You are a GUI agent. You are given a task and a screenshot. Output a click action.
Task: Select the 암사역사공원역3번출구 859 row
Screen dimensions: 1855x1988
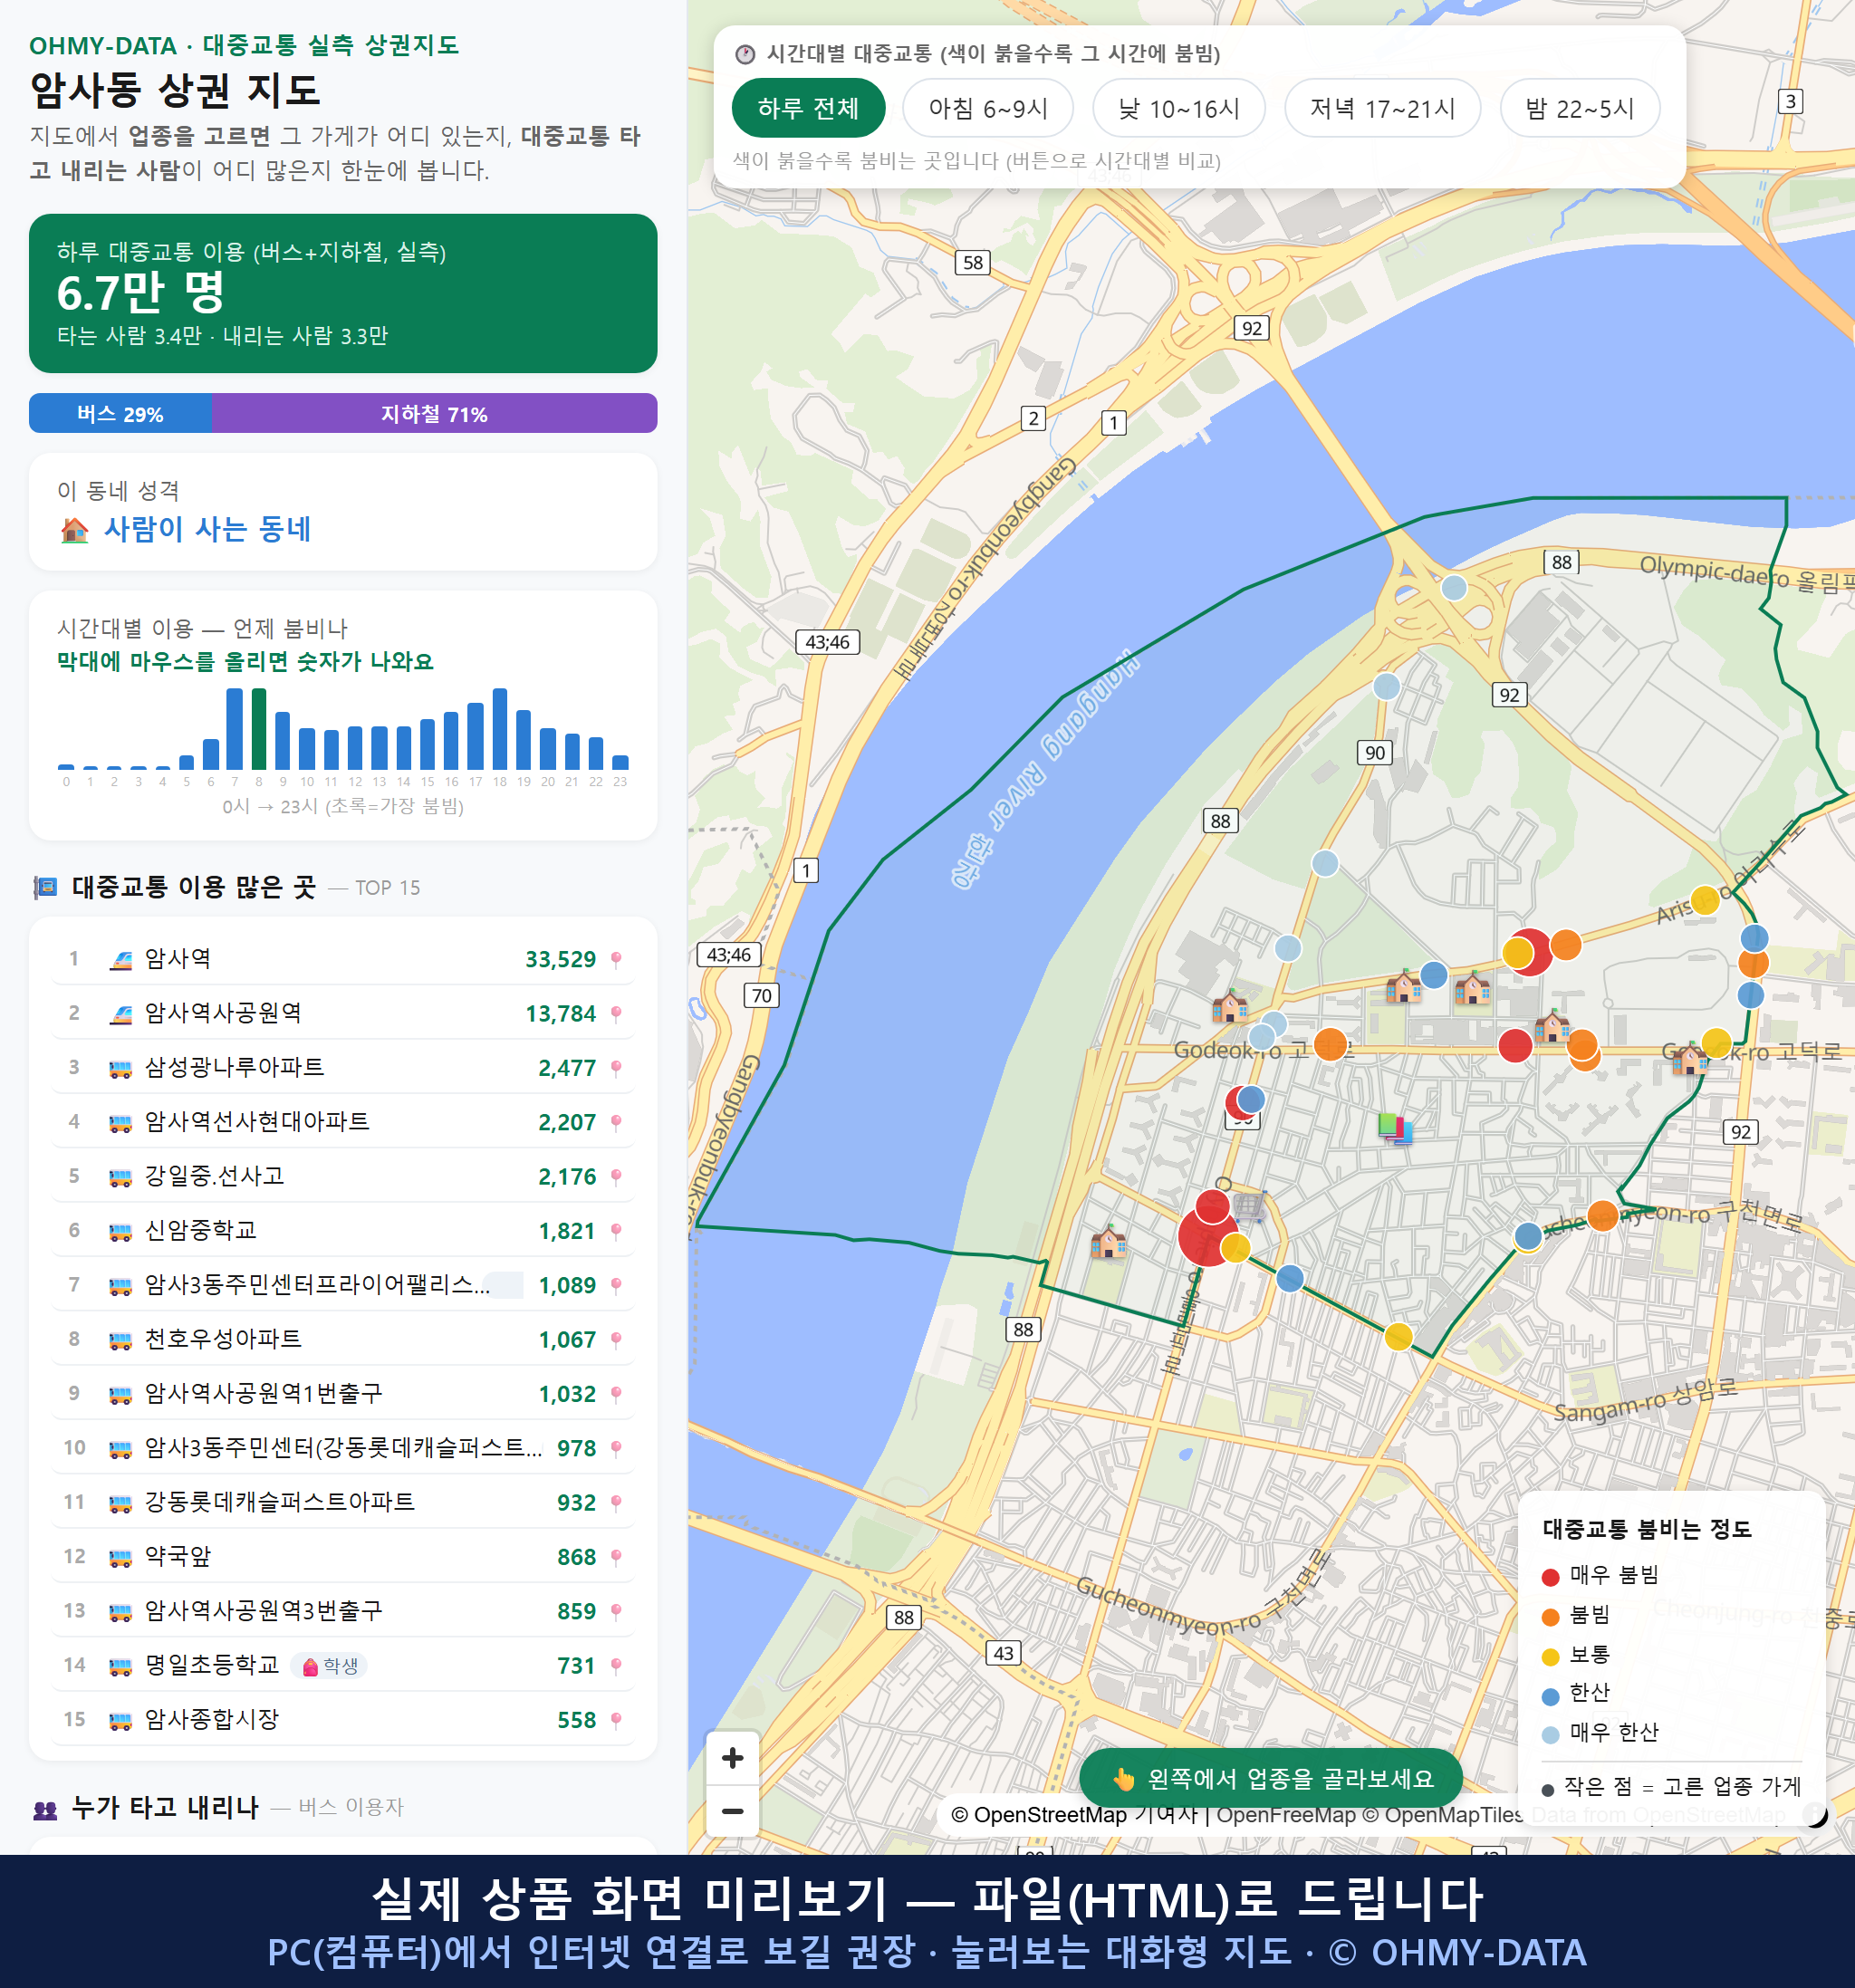tap(343, 1610)
